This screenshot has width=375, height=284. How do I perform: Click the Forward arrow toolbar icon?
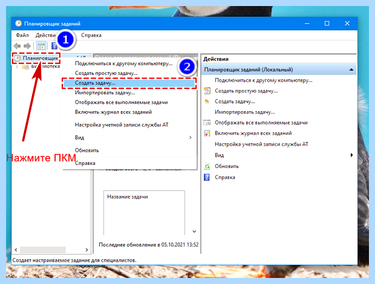coord(27,46)
